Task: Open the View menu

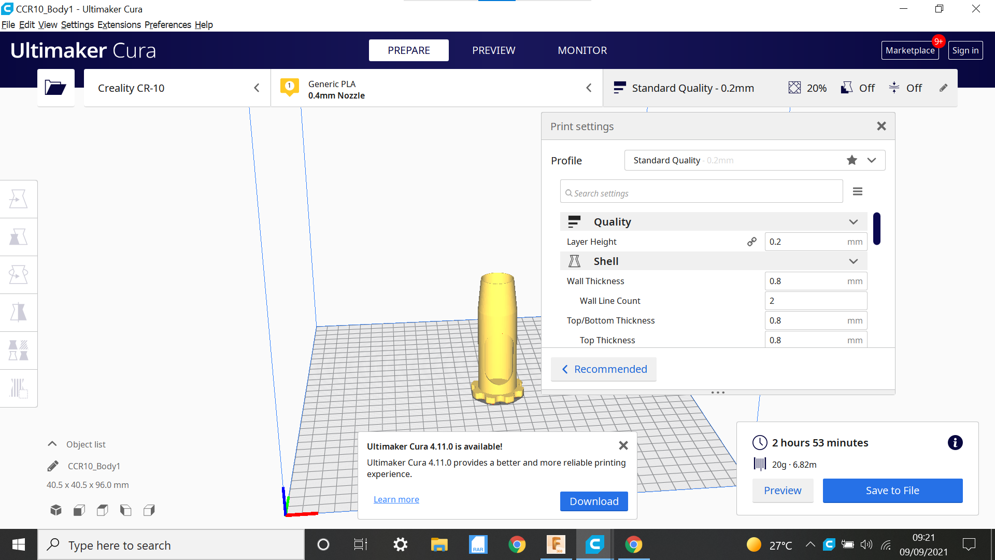Action: pyautogui.click(x=48, y=25)
